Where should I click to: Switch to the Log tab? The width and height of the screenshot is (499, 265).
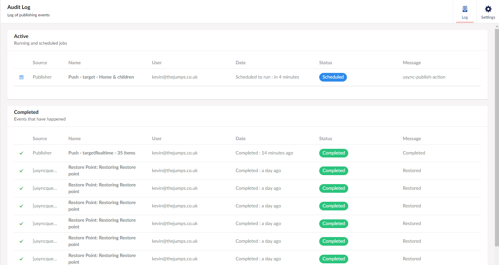pos(465,12)
